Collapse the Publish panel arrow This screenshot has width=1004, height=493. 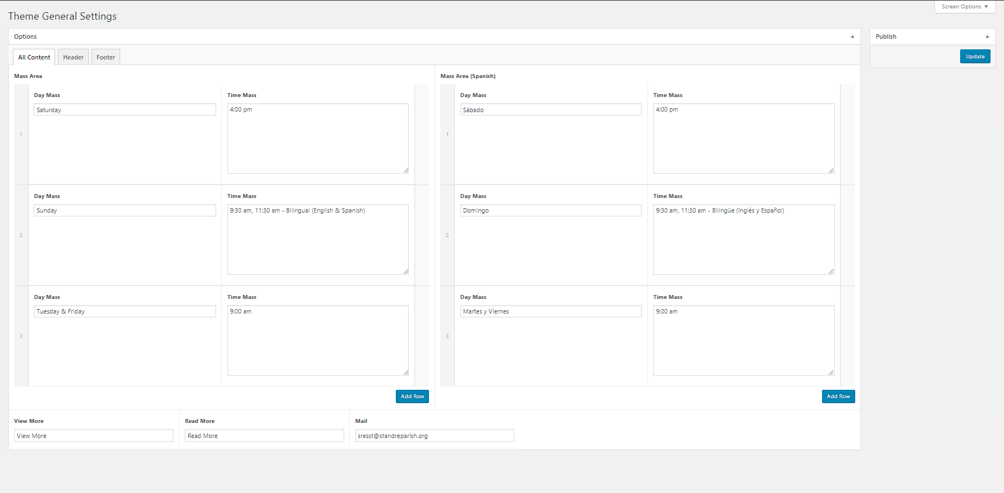pos(987,36)
